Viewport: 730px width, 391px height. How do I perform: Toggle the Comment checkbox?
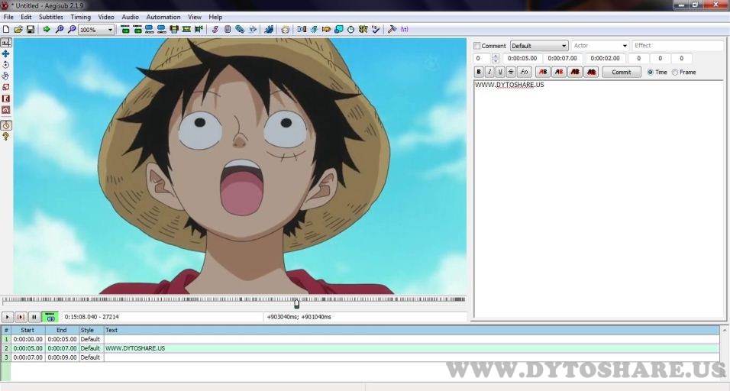pos(476,46)
